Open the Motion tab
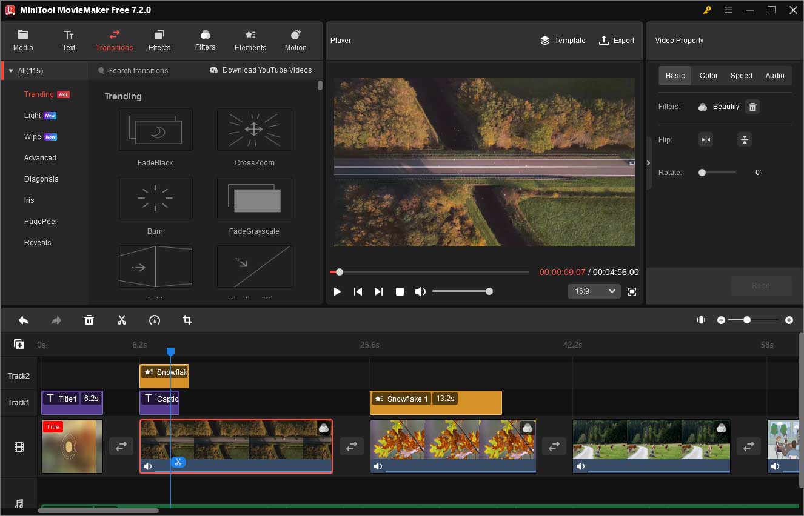 tap(295, 40)
